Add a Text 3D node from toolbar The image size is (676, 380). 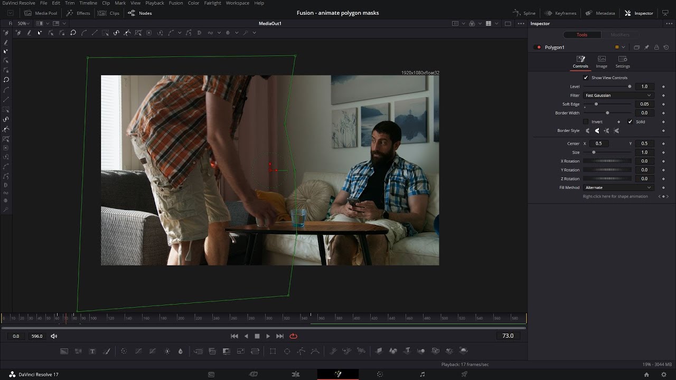pos(407,351)
